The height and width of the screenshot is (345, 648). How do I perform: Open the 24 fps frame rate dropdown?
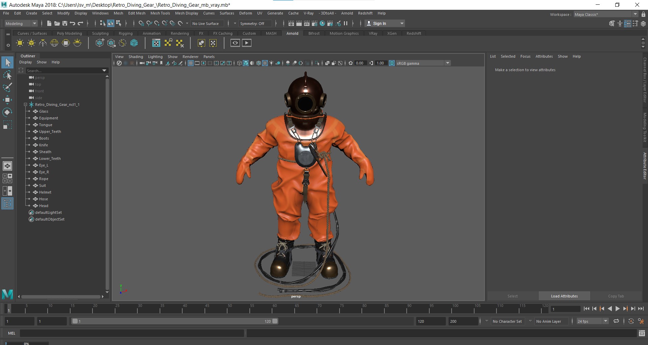coord(592,321)
